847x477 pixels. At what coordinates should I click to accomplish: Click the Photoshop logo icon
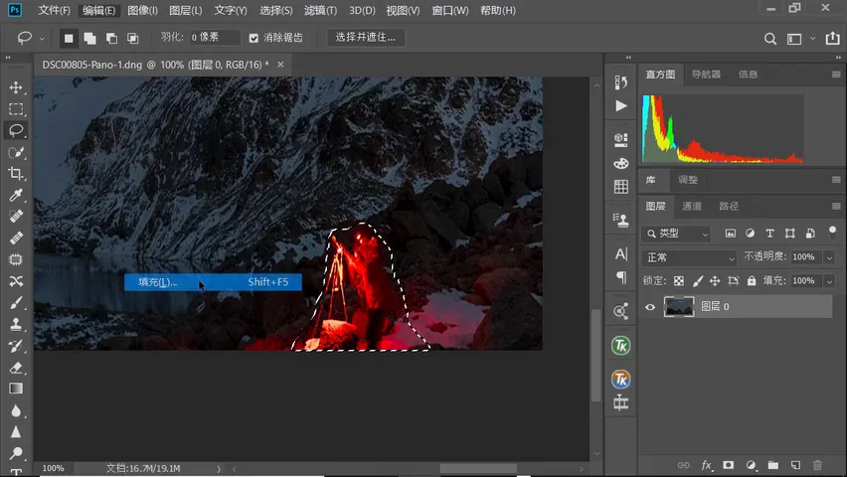point(15,10)
